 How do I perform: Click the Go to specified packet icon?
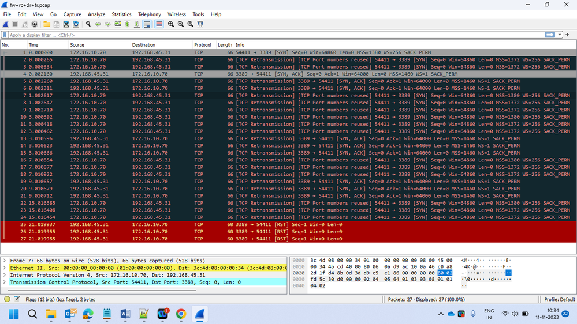pyautogui.click(x=117, y=24)
